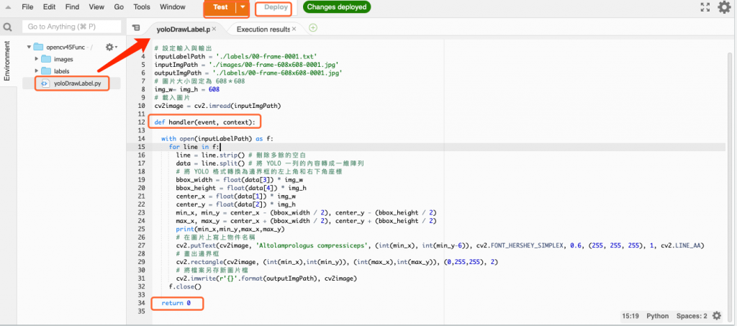The image size is (737, 326).
Task: Click the 'return 0' line
Action: [176, 304]
